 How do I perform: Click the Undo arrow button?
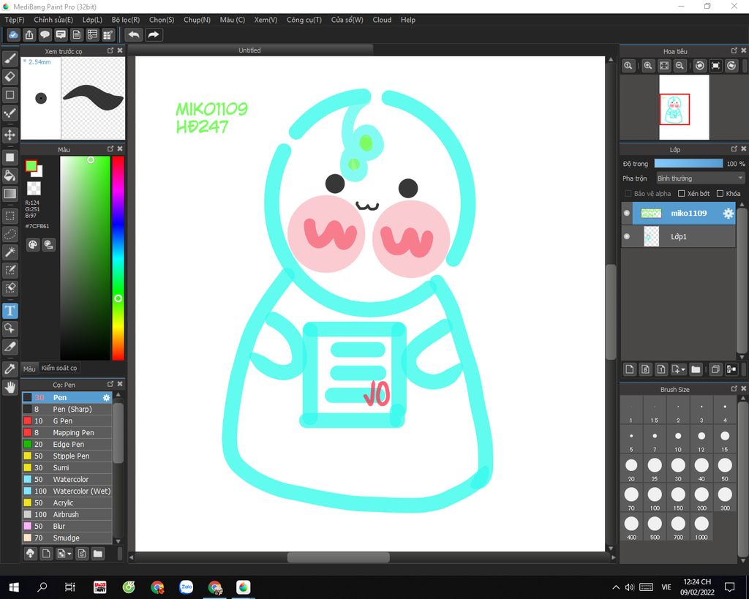[x=135, y=35]
